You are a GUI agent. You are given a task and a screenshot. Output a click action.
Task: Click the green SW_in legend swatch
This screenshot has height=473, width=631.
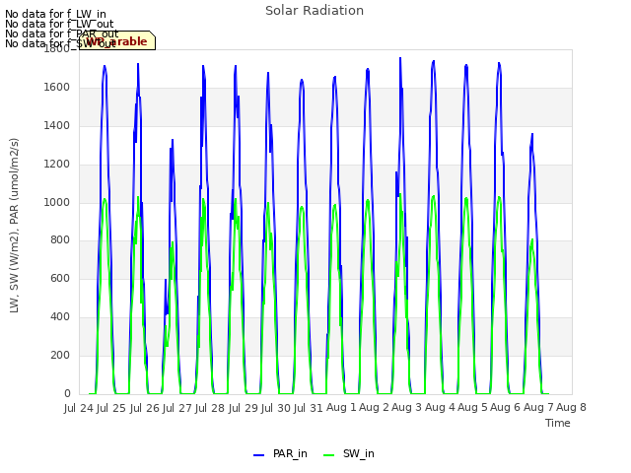tap(328, 455)
